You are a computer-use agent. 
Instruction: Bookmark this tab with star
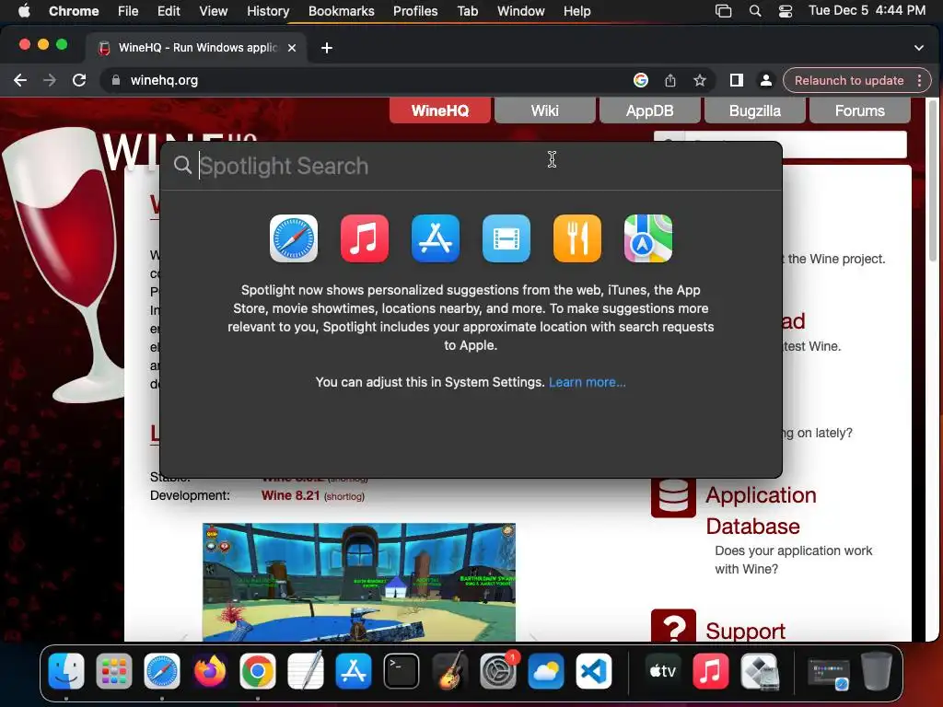tap(700, 80)
